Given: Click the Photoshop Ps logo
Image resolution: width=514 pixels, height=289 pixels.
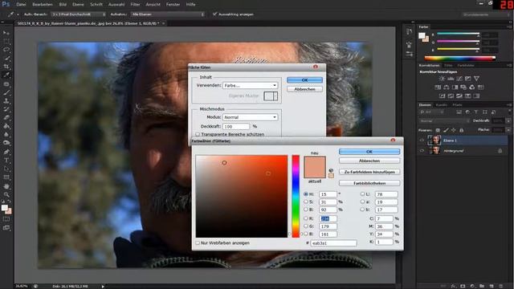Looking at the screenshot, I should [6, 4].
